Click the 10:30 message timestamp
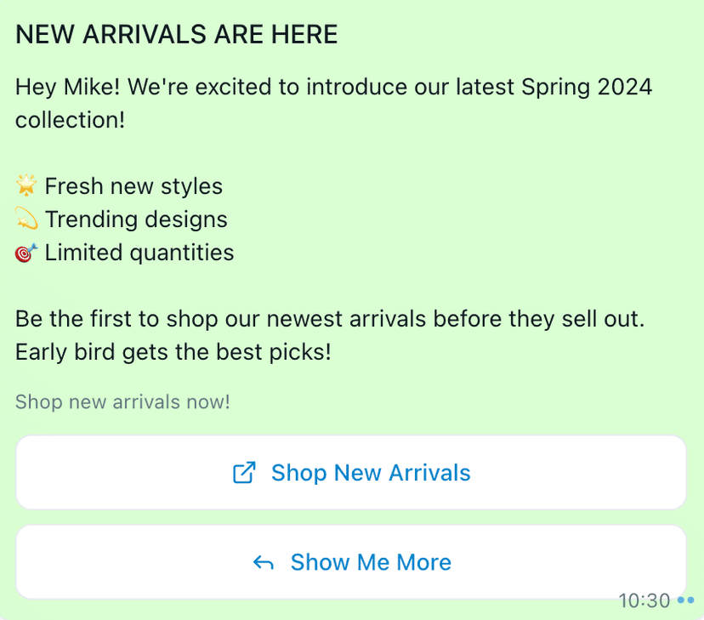Viewport: 704px width, 620px height. pyautogui.click(x=644, y=600)
